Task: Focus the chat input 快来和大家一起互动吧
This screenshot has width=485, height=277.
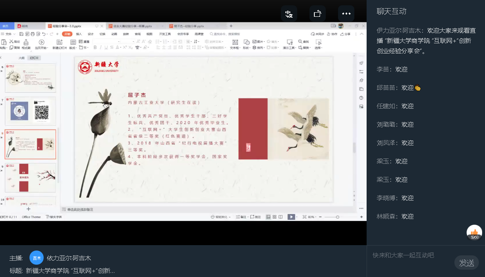Action: (403, 255)
